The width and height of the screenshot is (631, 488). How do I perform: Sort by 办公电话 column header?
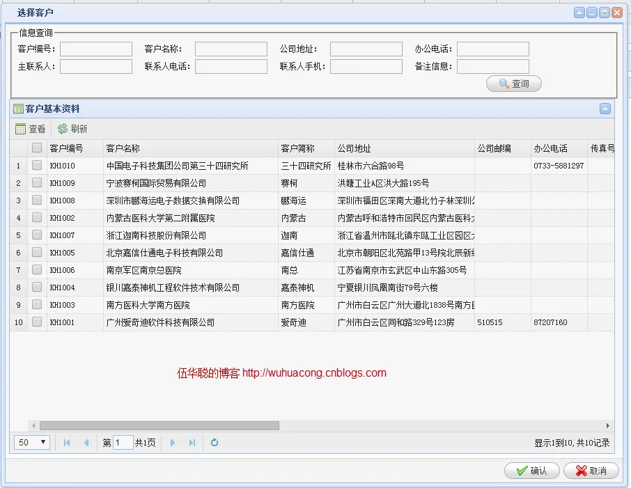point(559,148)
